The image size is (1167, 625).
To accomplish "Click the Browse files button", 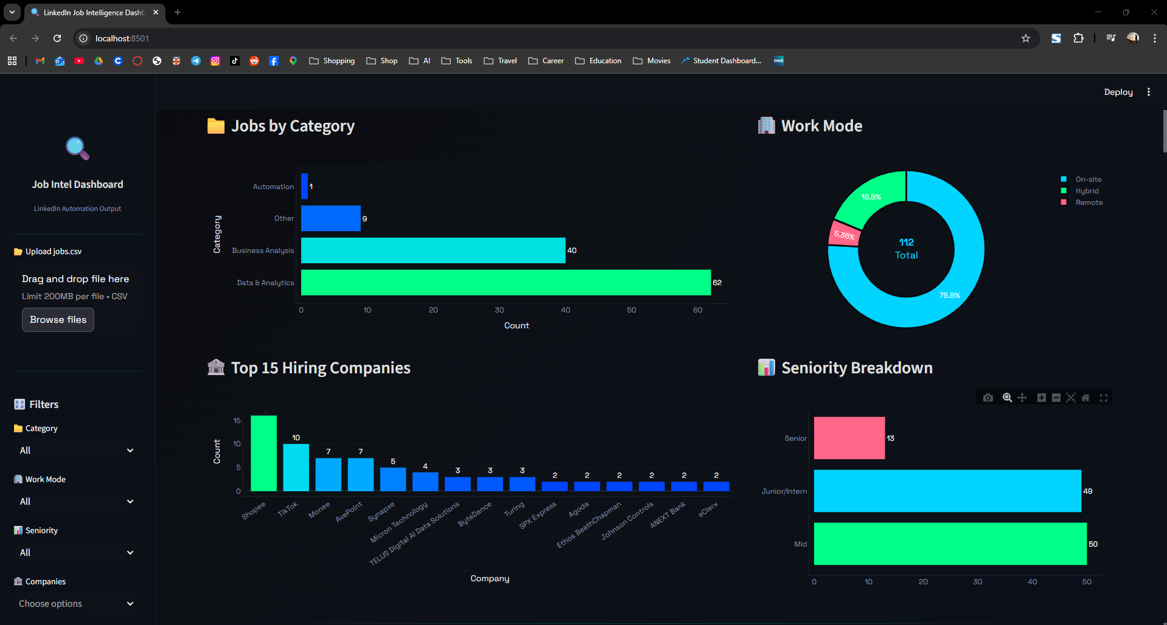I will click(x=58, y=320).
